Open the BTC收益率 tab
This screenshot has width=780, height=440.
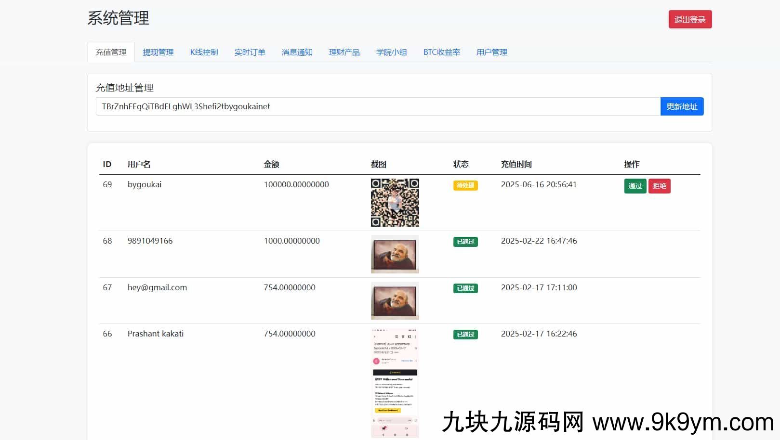(441, 52)
